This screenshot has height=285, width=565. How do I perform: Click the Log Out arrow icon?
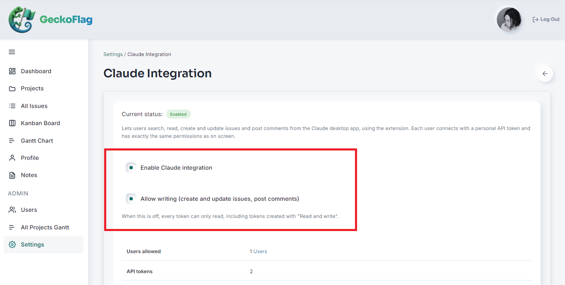536,19
